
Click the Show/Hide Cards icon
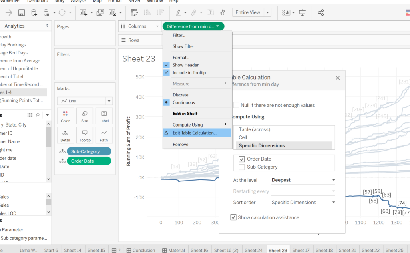(286, 12)
